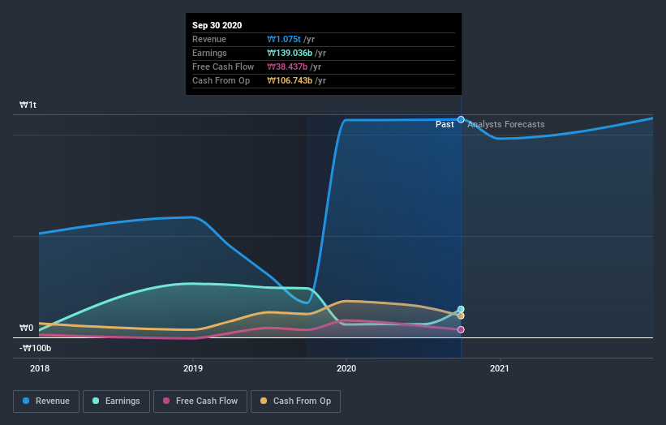The image size is (666, 425).
Task: Click the Sep 30 2020 tooltip date
Action: (x=217, y=25)
